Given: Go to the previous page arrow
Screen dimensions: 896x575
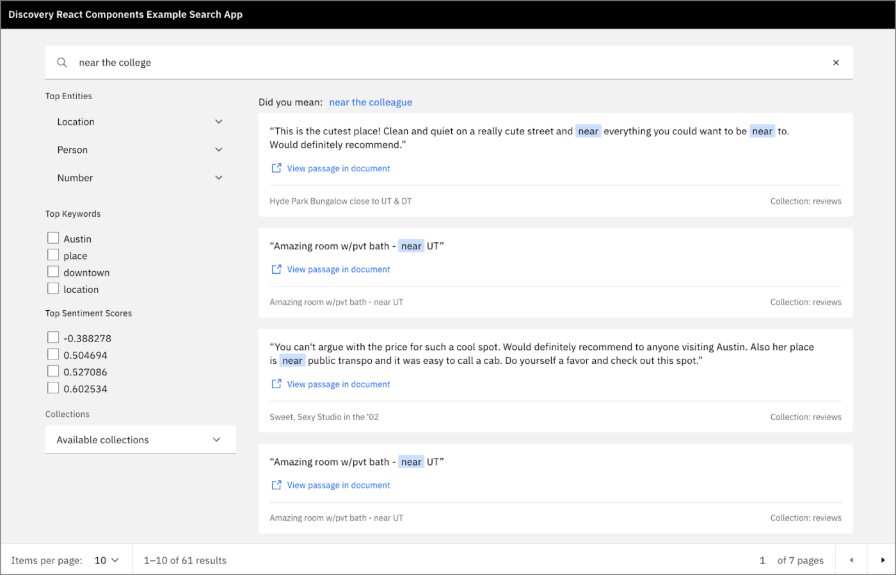Looking at the screenshot, I should [851, 560].
